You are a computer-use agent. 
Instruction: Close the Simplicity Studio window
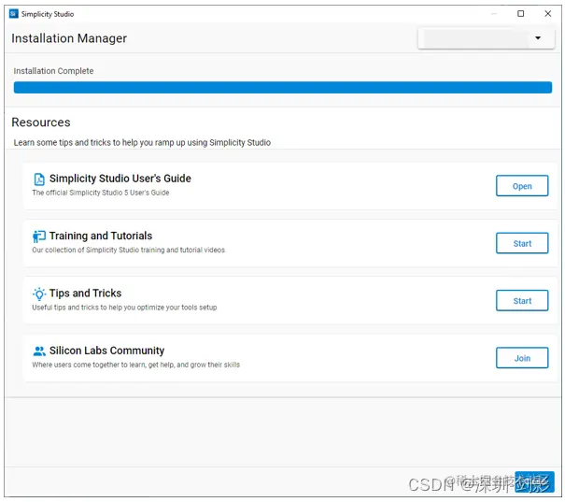click(x=547, y=14)
